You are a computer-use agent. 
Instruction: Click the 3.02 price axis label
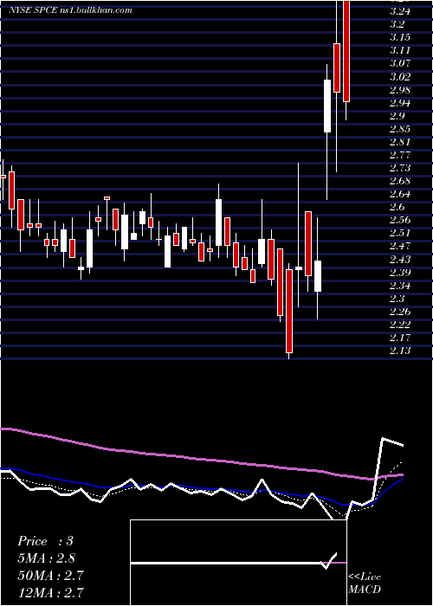click(399, 76)
